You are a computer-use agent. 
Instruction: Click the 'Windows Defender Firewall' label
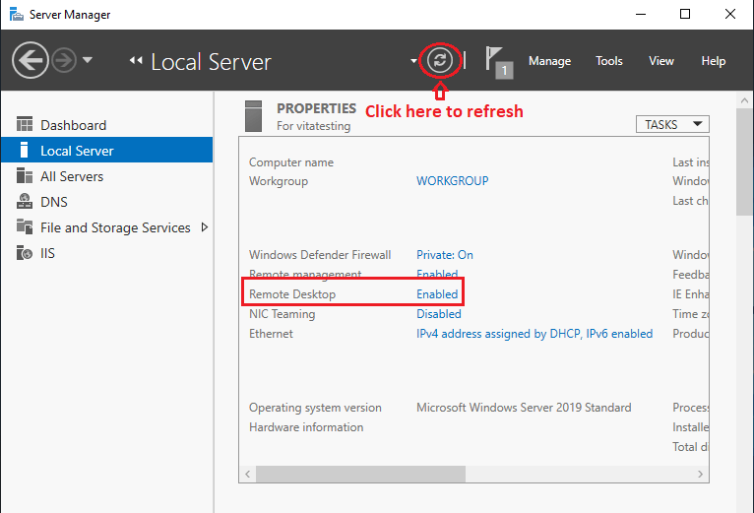pyautogui.click(x=320, y=255)
